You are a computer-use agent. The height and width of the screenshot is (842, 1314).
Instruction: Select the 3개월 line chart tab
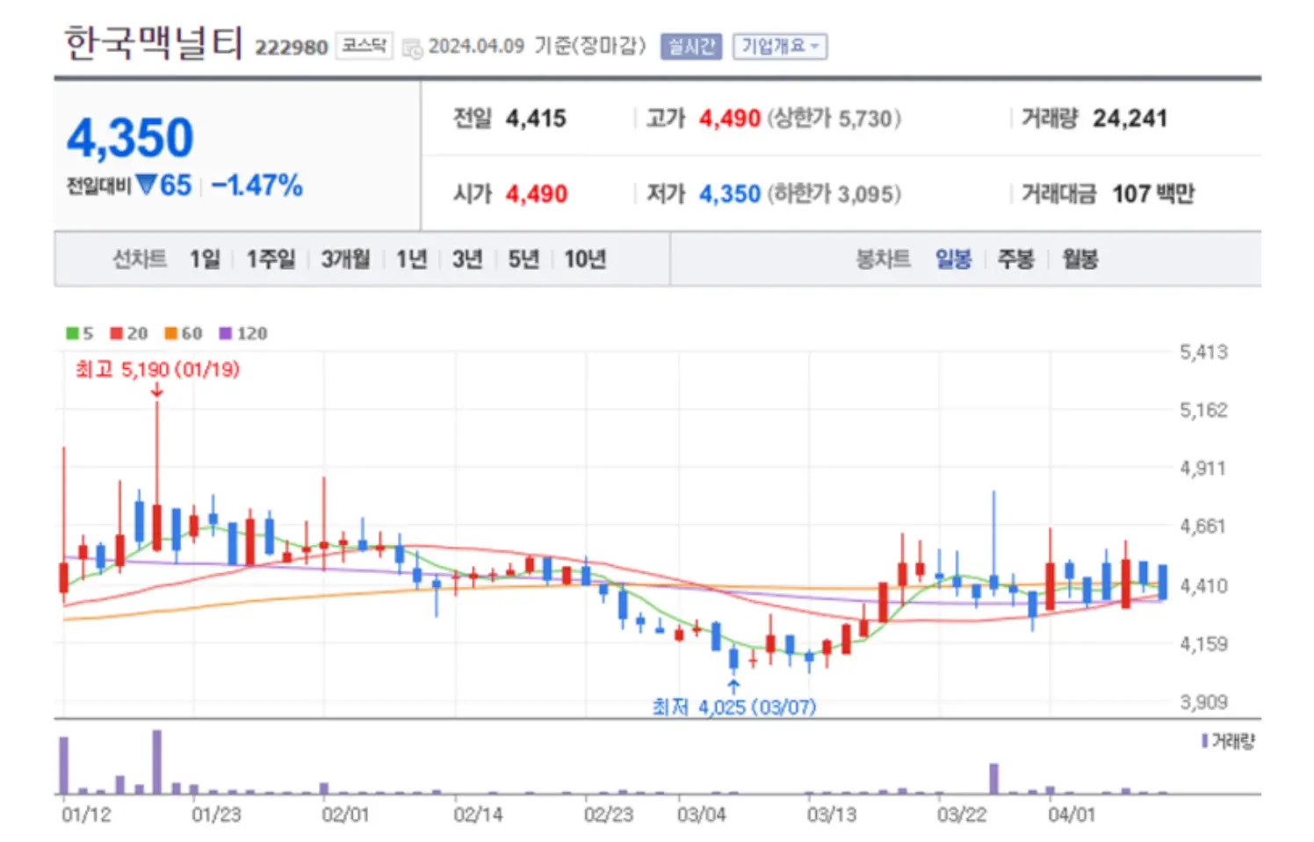click(x=345, y=259)
